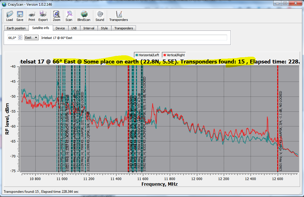Switch to the Device tab
Viewport: 304px width, 197px height.
[60, 28]
